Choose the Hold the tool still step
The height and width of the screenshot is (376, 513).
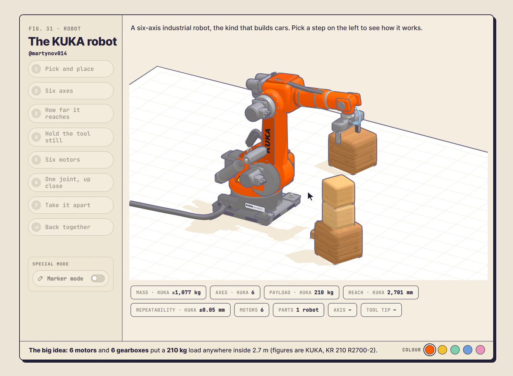pyautogui.click(x=71, y=137)
